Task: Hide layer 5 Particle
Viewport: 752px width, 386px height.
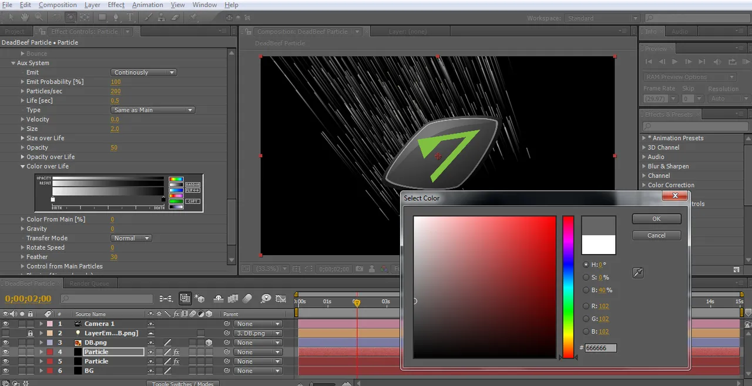Action: click(x=5, y=361)
